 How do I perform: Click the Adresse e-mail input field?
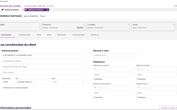(x=116, y=55)
